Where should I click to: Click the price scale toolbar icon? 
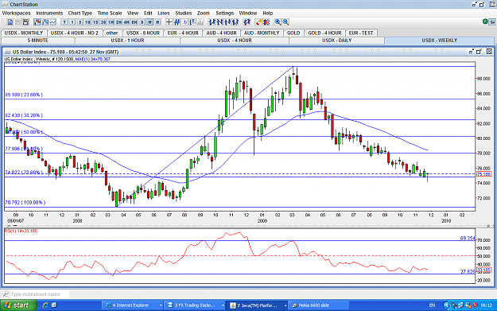[192, 22]
